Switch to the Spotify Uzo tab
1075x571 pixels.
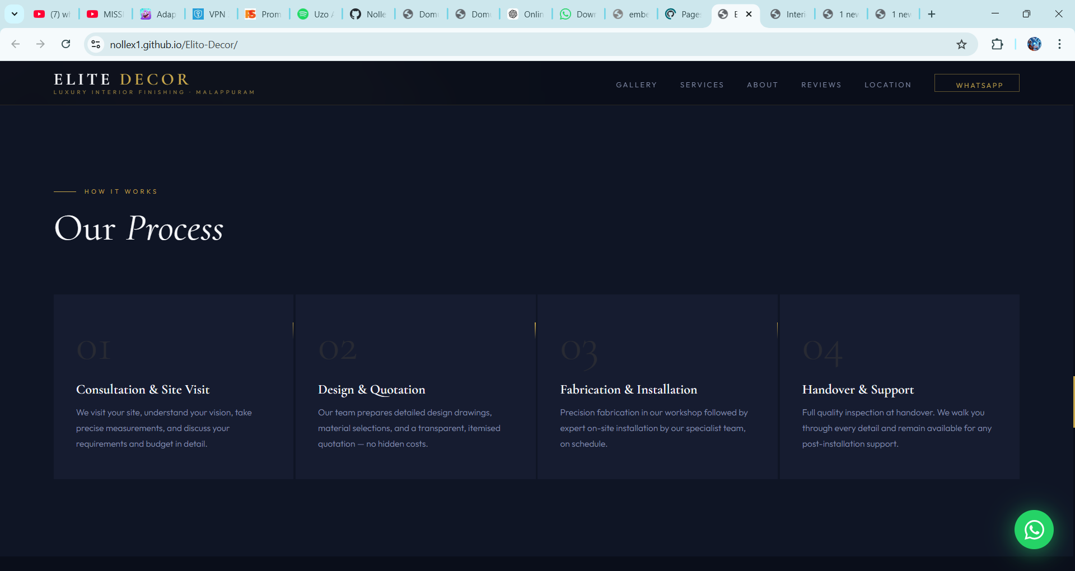[x=315, y=15]
